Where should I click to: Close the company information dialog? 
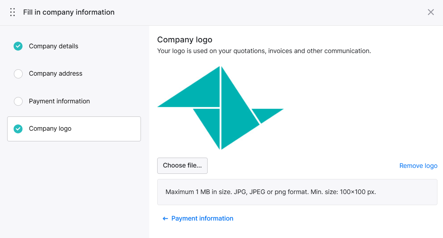click(431, 12)
